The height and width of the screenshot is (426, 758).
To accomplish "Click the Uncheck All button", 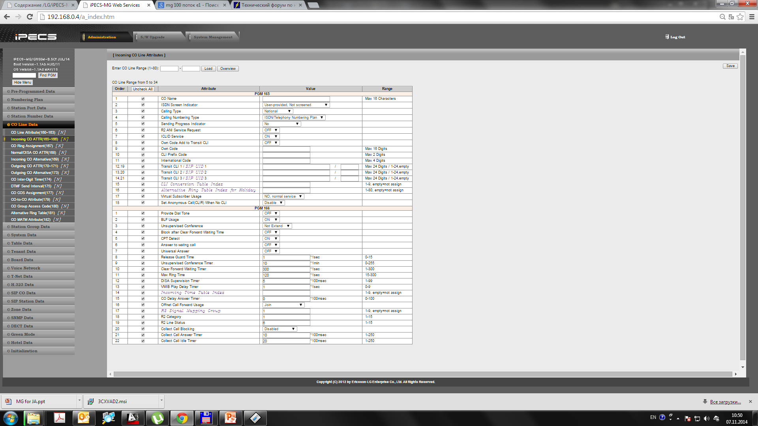I will (143, 89).
